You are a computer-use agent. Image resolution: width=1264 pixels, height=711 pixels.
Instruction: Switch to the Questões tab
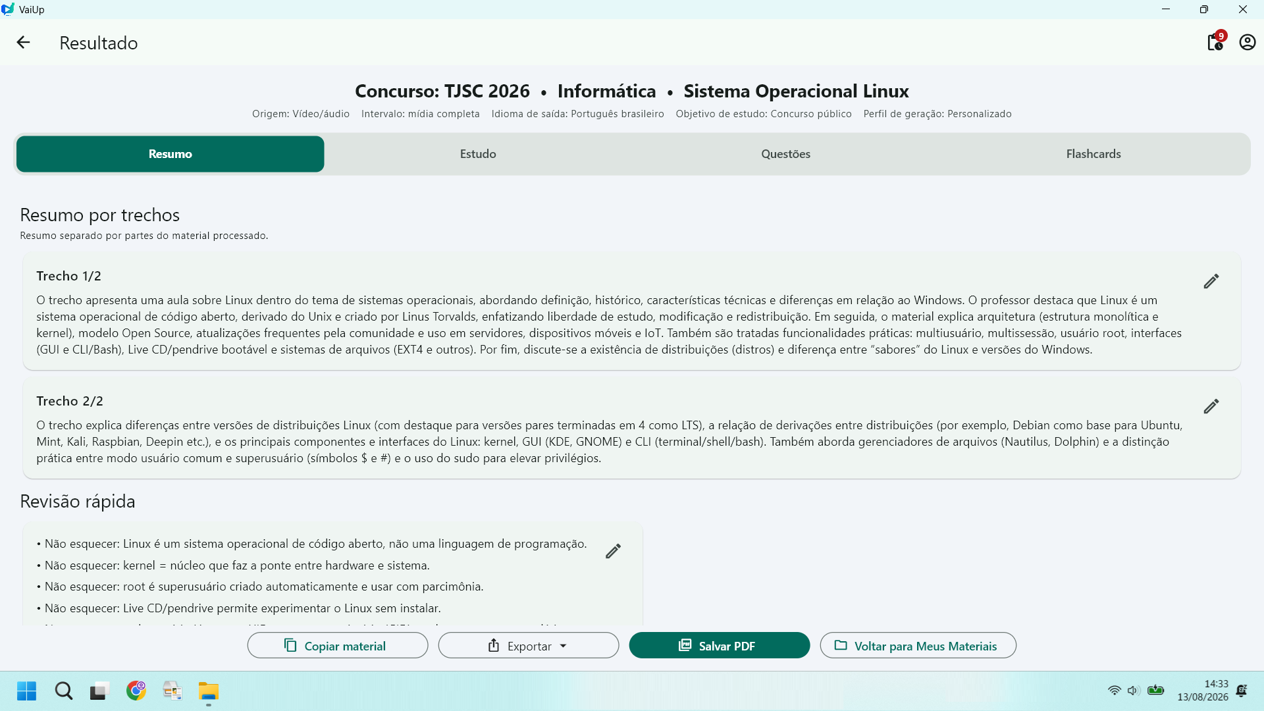(785, 154)
